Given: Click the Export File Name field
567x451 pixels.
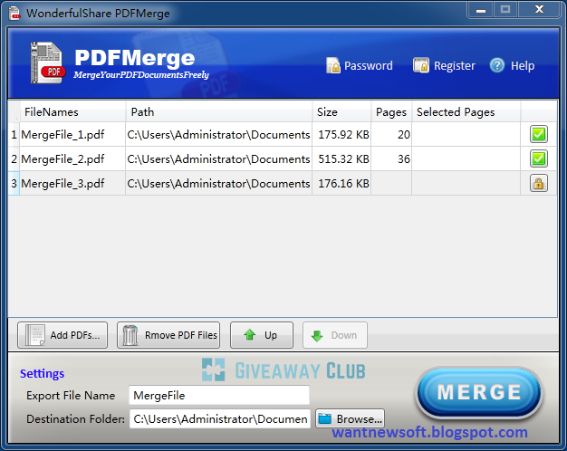Looking at the screenshot, I should (219, 395).
